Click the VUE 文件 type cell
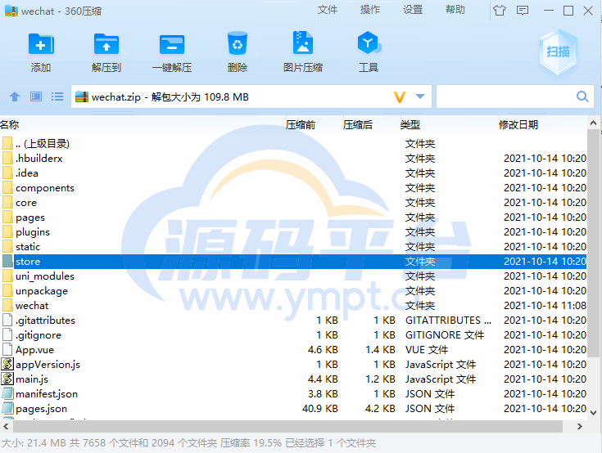The width and height of the screenshot is (602, 453). pyautogui.click(x=427, y=349)
